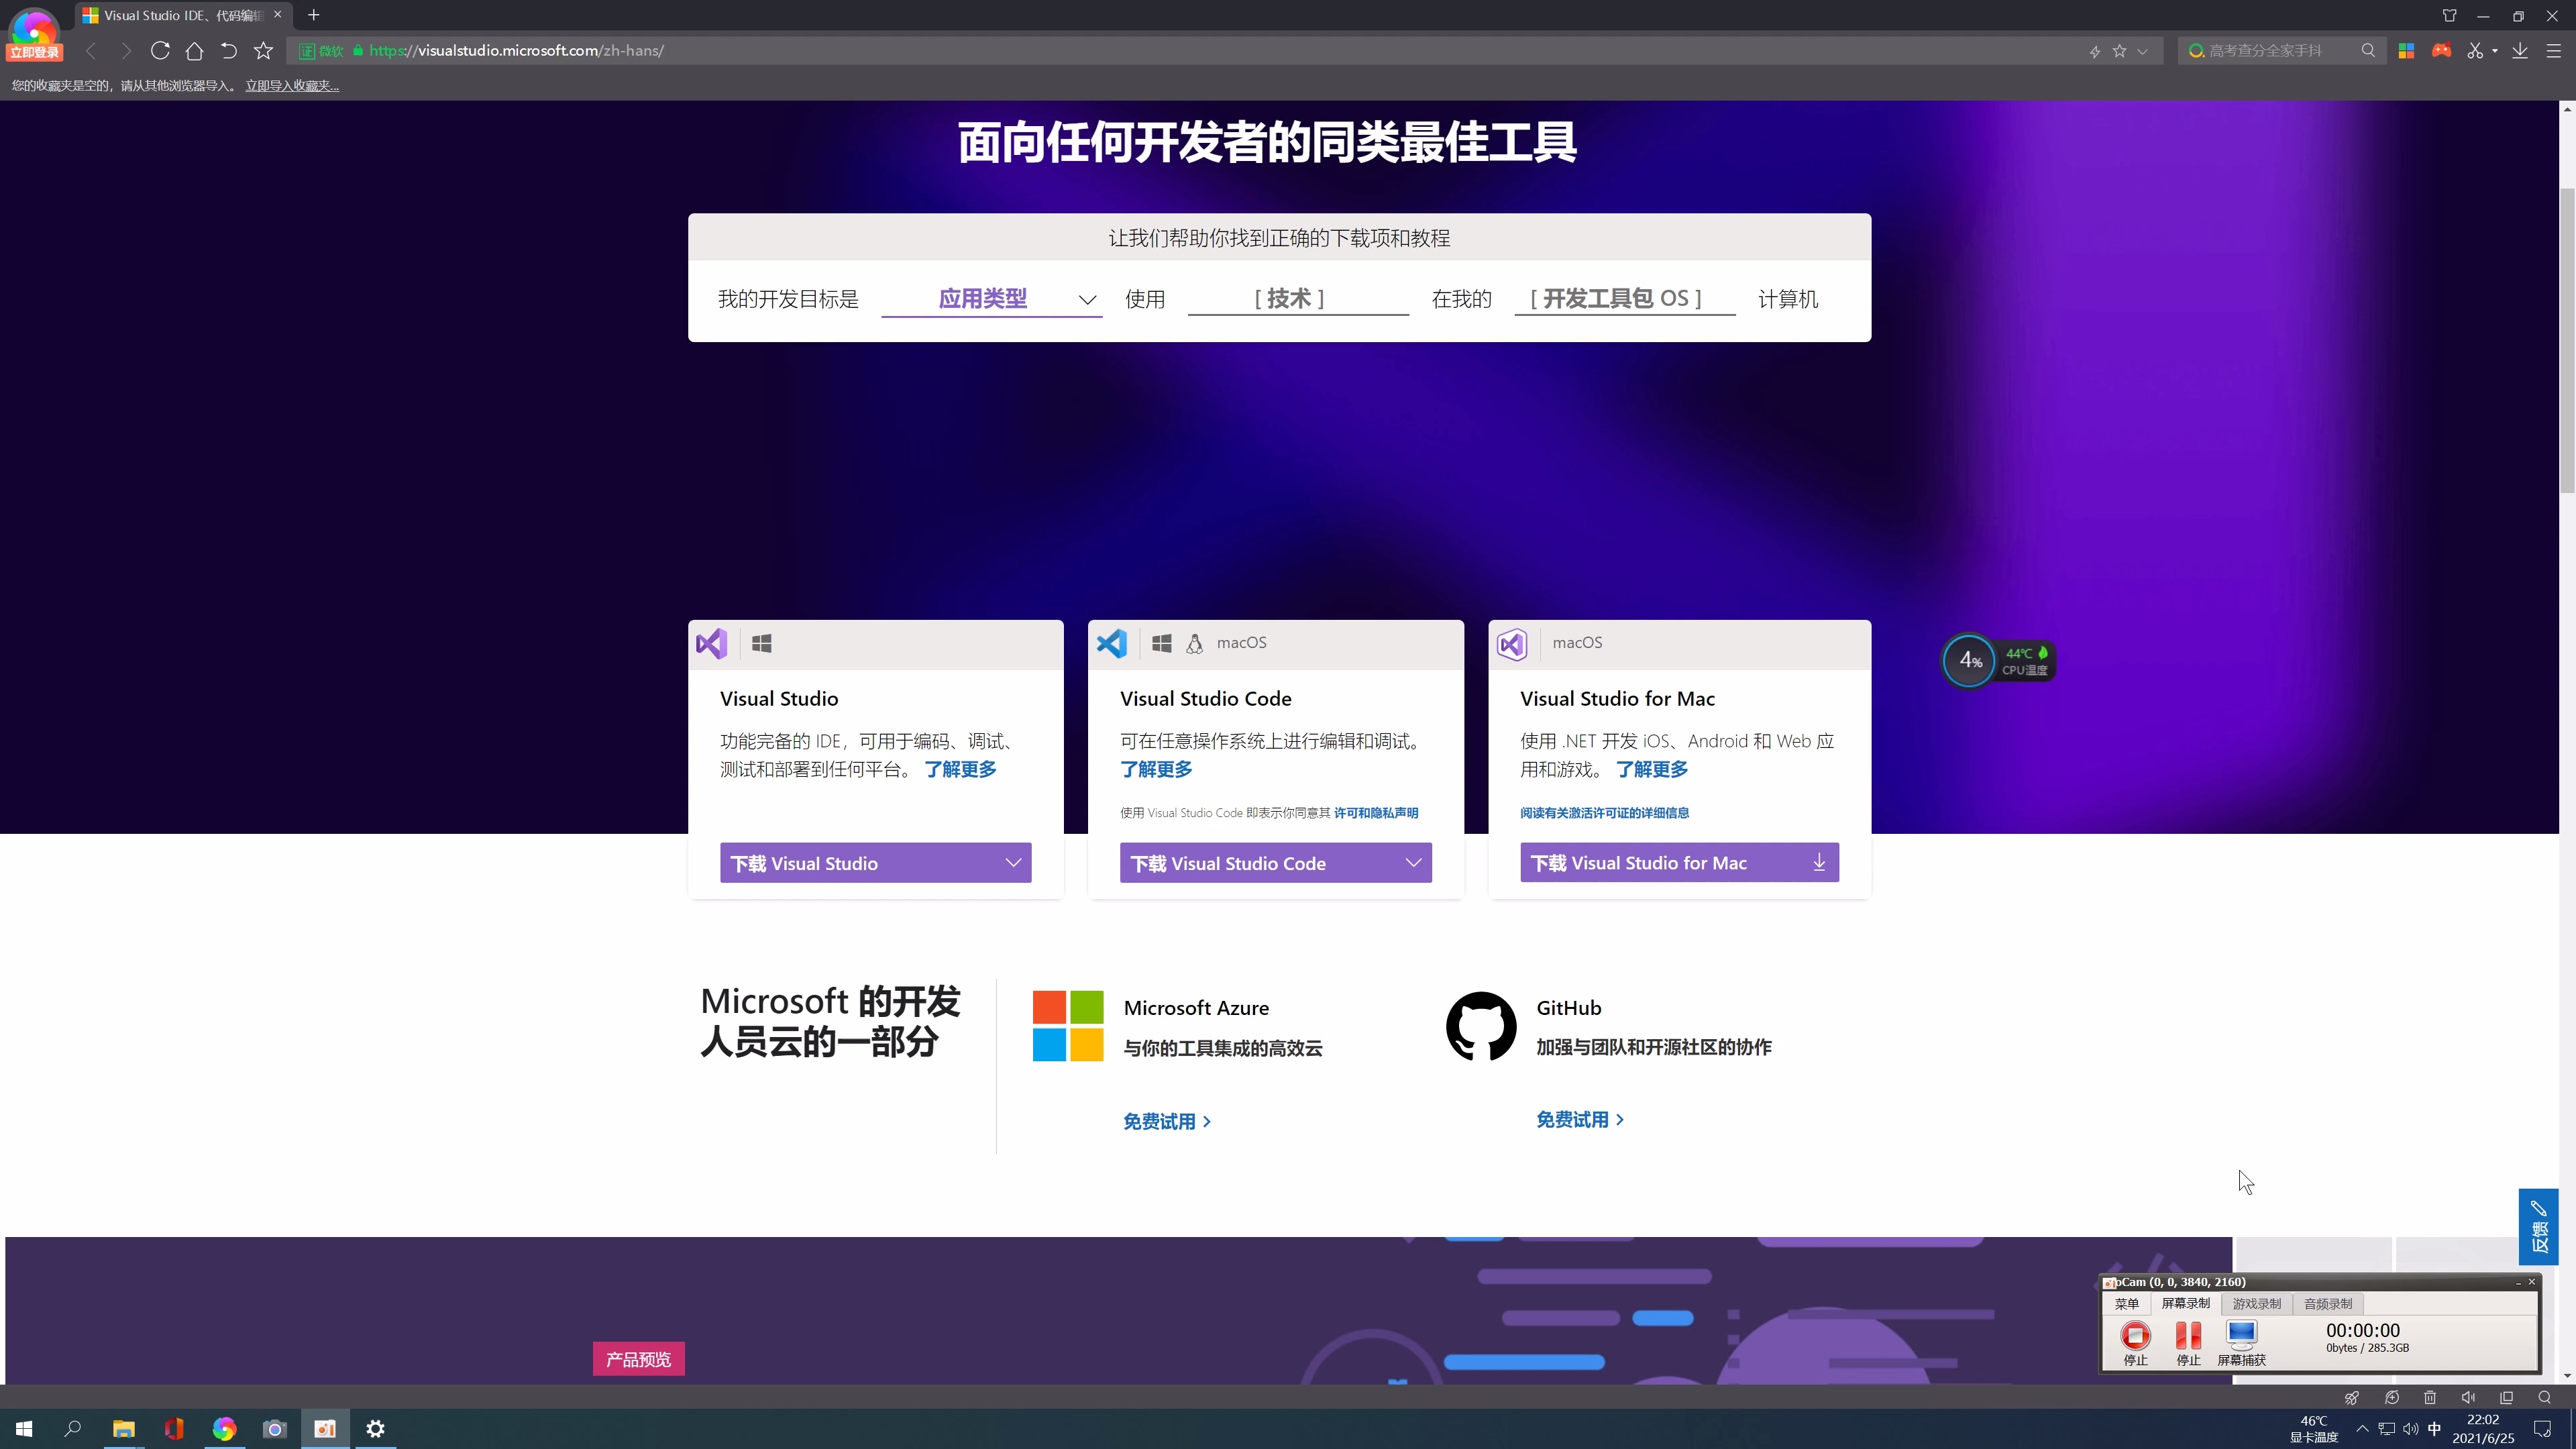Expand the 下载 Visual Studio Code version options
This screenshot has height=1449, width=2576.
(1412, 862)
